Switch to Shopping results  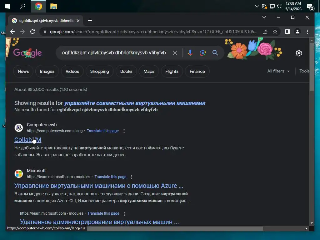tap(100, 71)
